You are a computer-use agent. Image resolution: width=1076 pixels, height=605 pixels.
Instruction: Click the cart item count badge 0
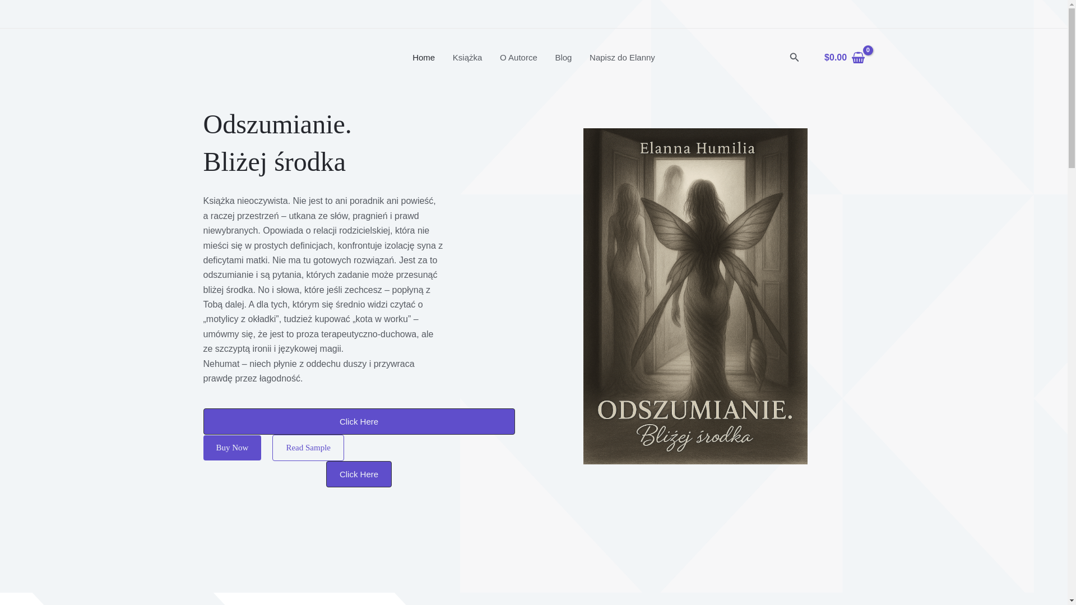point(868,50)
